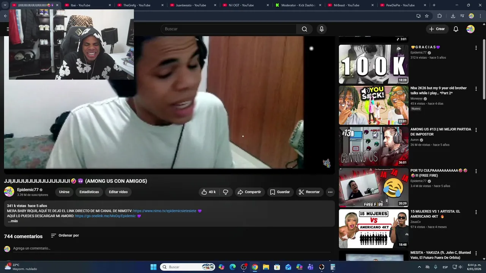Open Windows Start menu
This screenshot has width=486, height=273.
tap(153, 267)
